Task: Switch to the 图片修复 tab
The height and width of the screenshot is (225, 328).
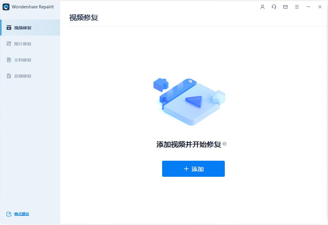Action: [30, 44]
